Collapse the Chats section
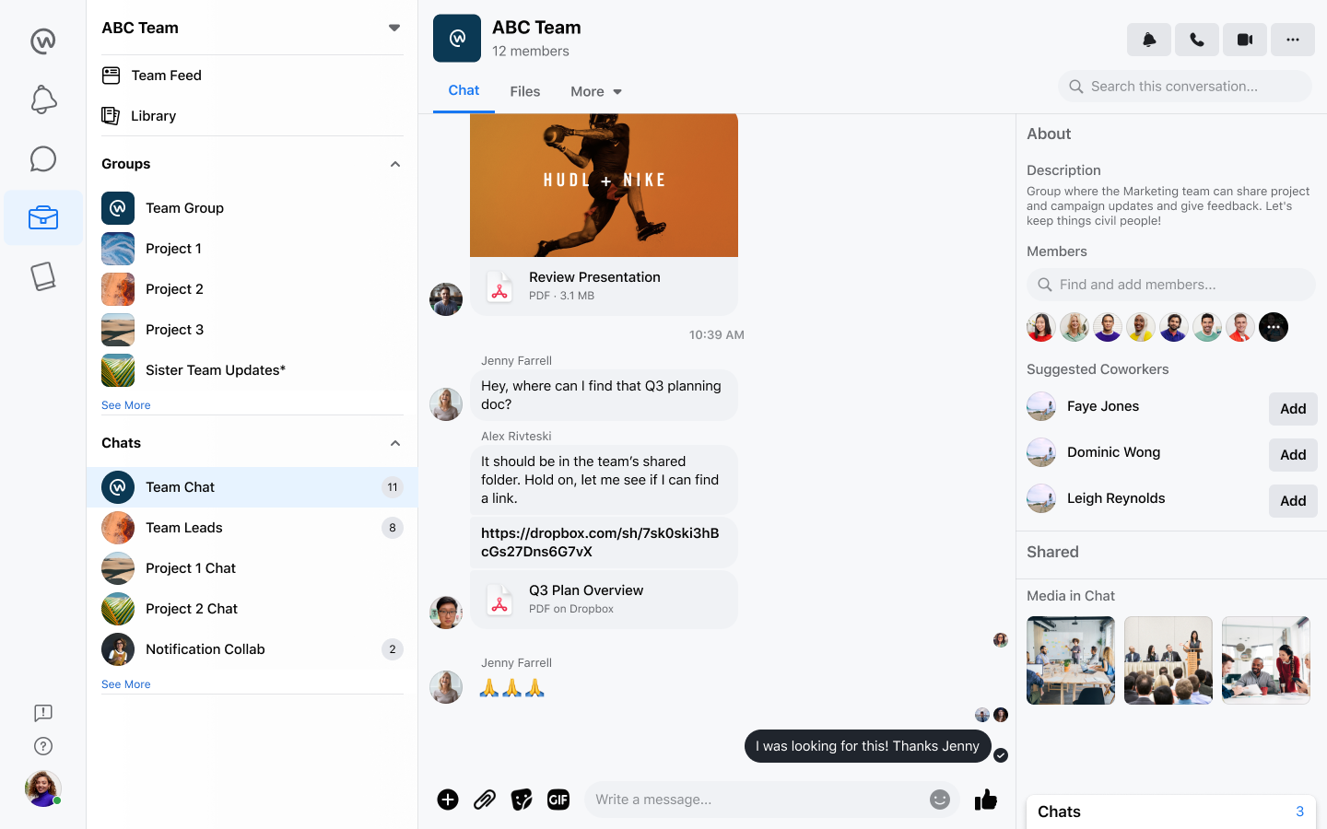Screen dimensions: 1327x829 tap(395, 443)
